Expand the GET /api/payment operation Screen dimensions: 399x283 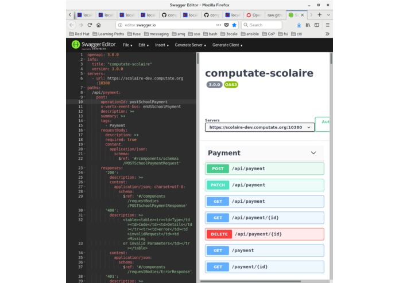click(x=265, y=201)
